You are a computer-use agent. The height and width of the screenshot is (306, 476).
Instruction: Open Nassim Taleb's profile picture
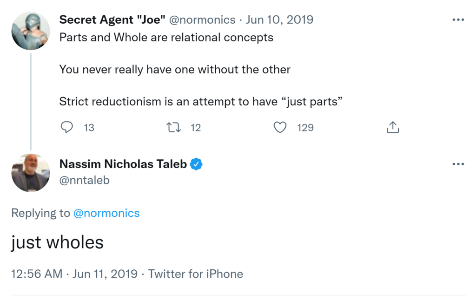click(x=31, y=173)
